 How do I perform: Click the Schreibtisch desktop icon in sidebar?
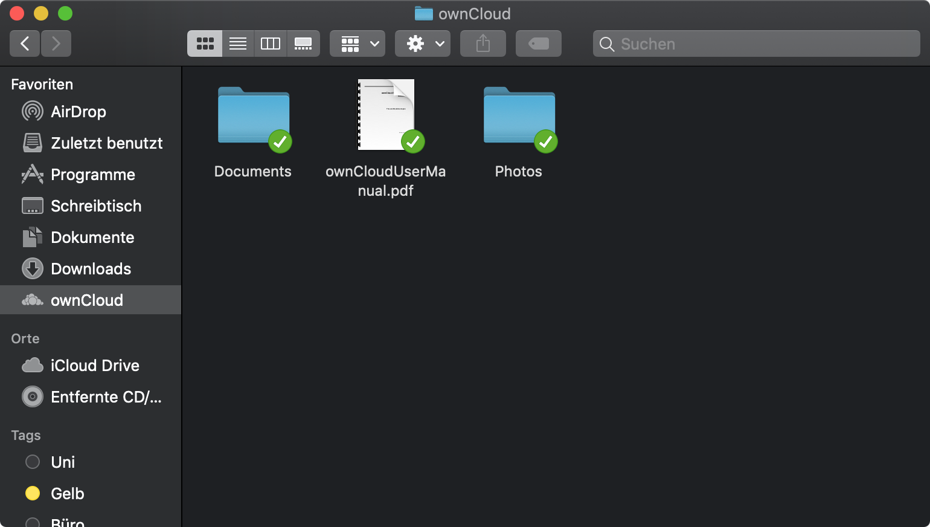pyautogui.click(x=33, y=205)
